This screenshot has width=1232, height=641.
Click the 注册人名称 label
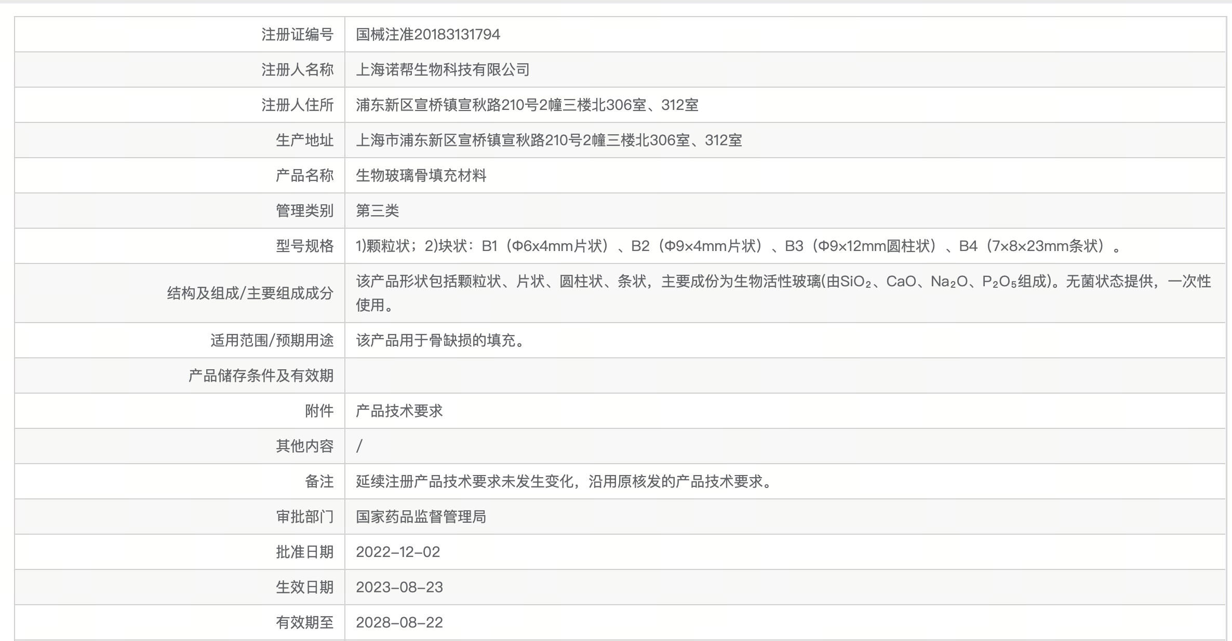pyautogui.click(x=297, y=70)
